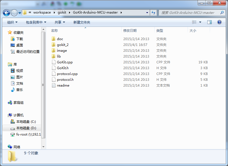Click navigation pane scrollbar up arrow
Viewport: 228px width, 166px height.
[x=43, y=29]
